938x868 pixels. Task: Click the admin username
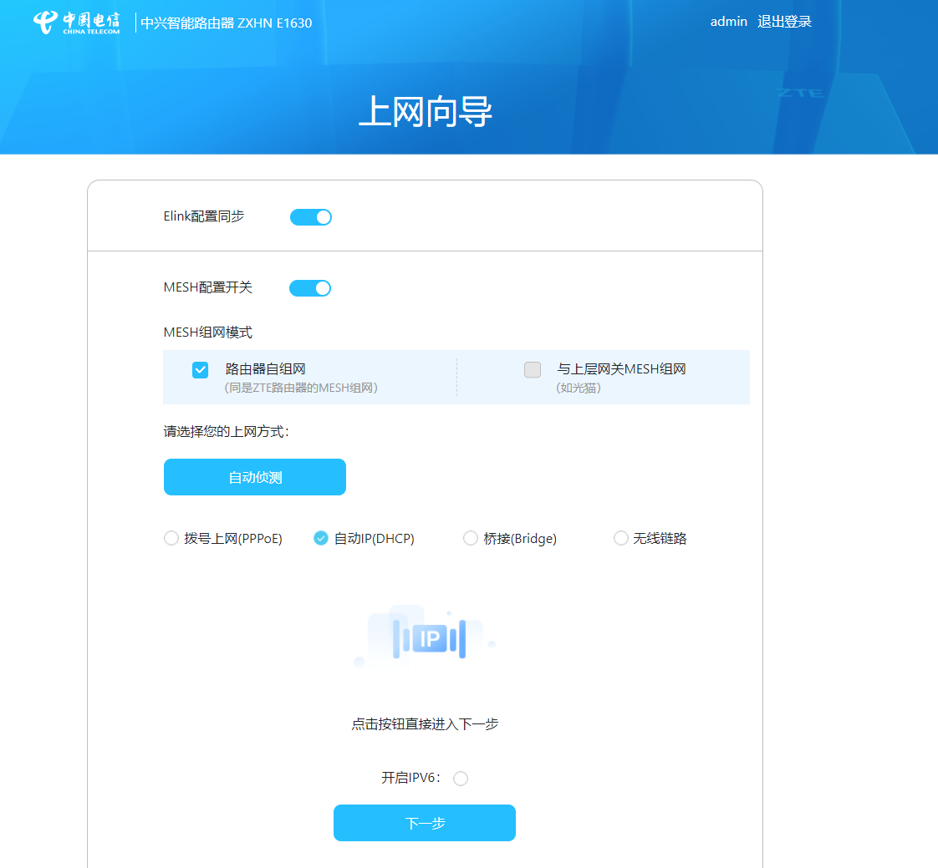729,22
